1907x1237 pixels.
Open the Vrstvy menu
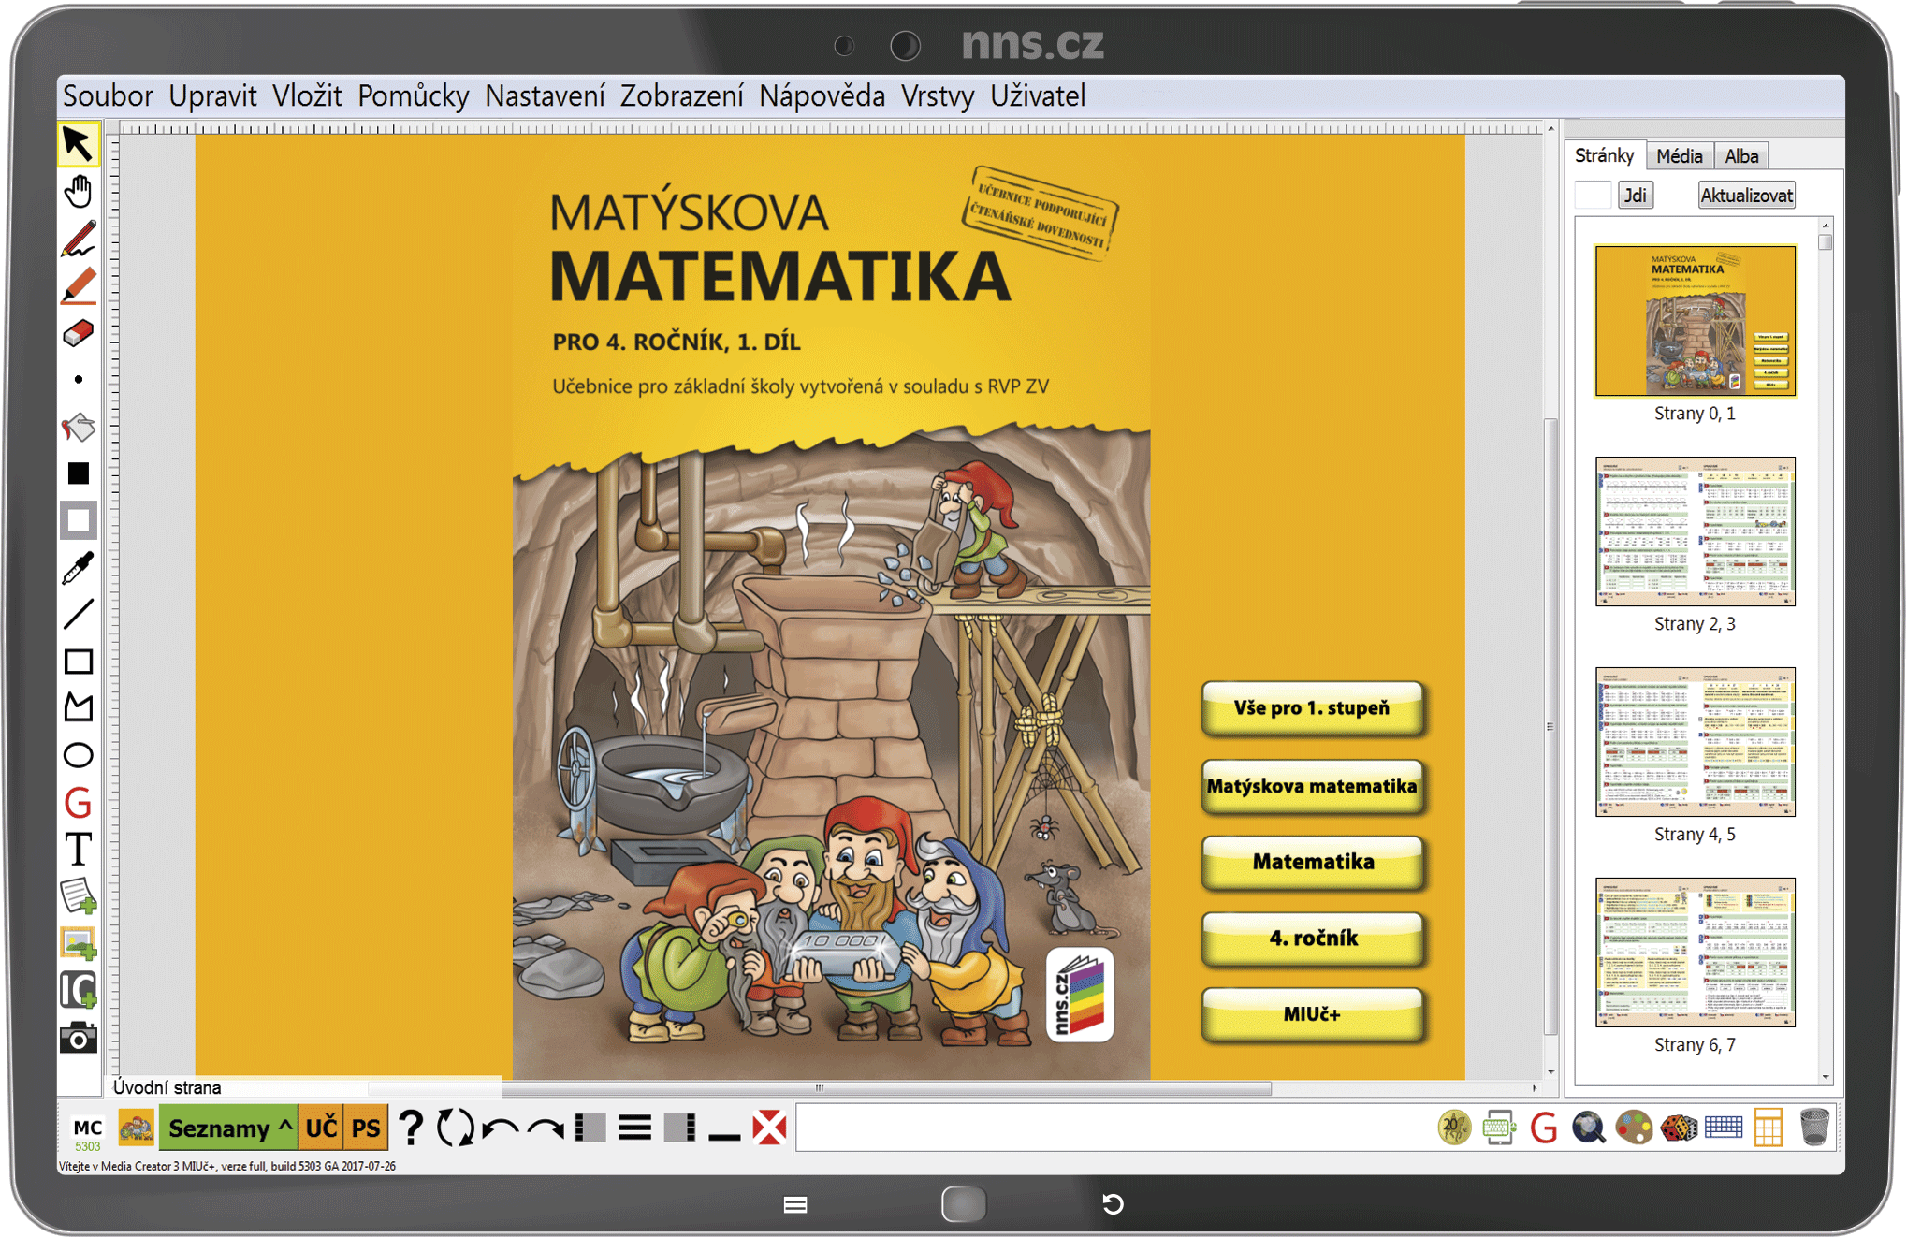click(937, 95)
